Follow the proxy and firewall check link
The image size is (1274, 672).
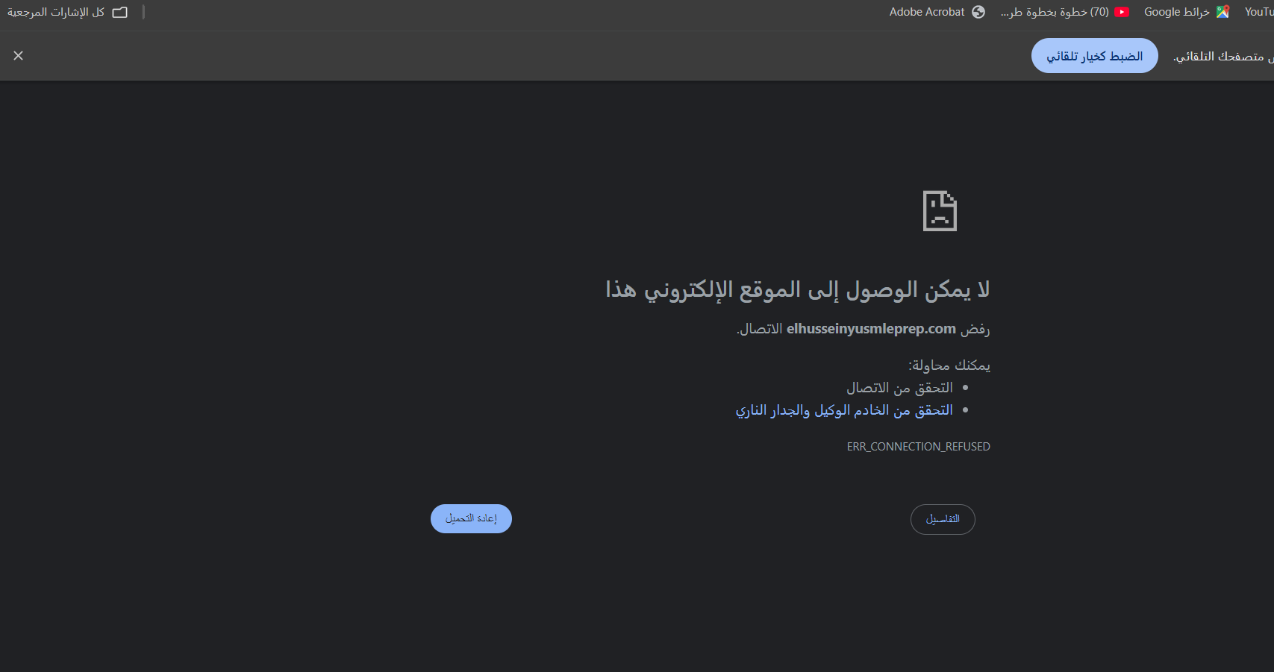click(844, 410)
